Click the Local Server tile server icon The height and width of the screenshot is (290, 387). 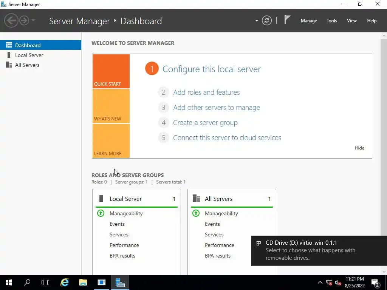coord(101,199)
